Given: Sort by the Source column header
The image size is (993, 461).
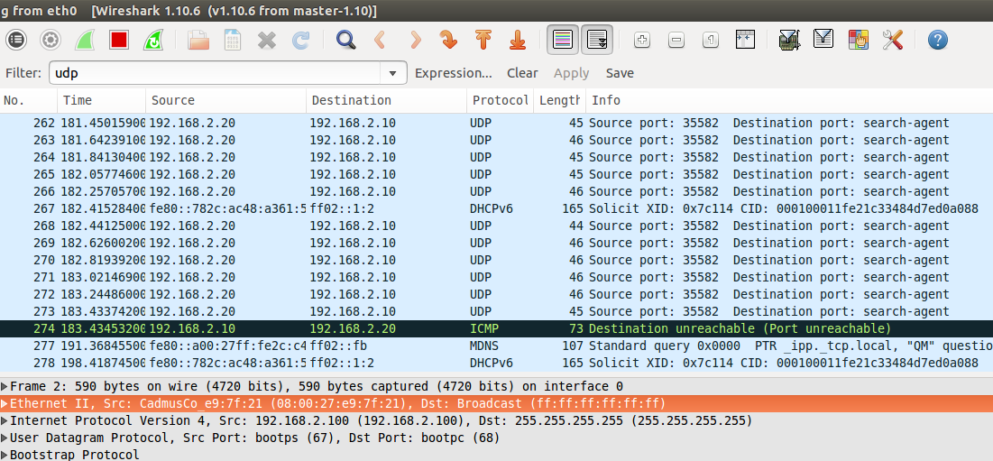Looking at the screenshot, I should click(226, 100).
